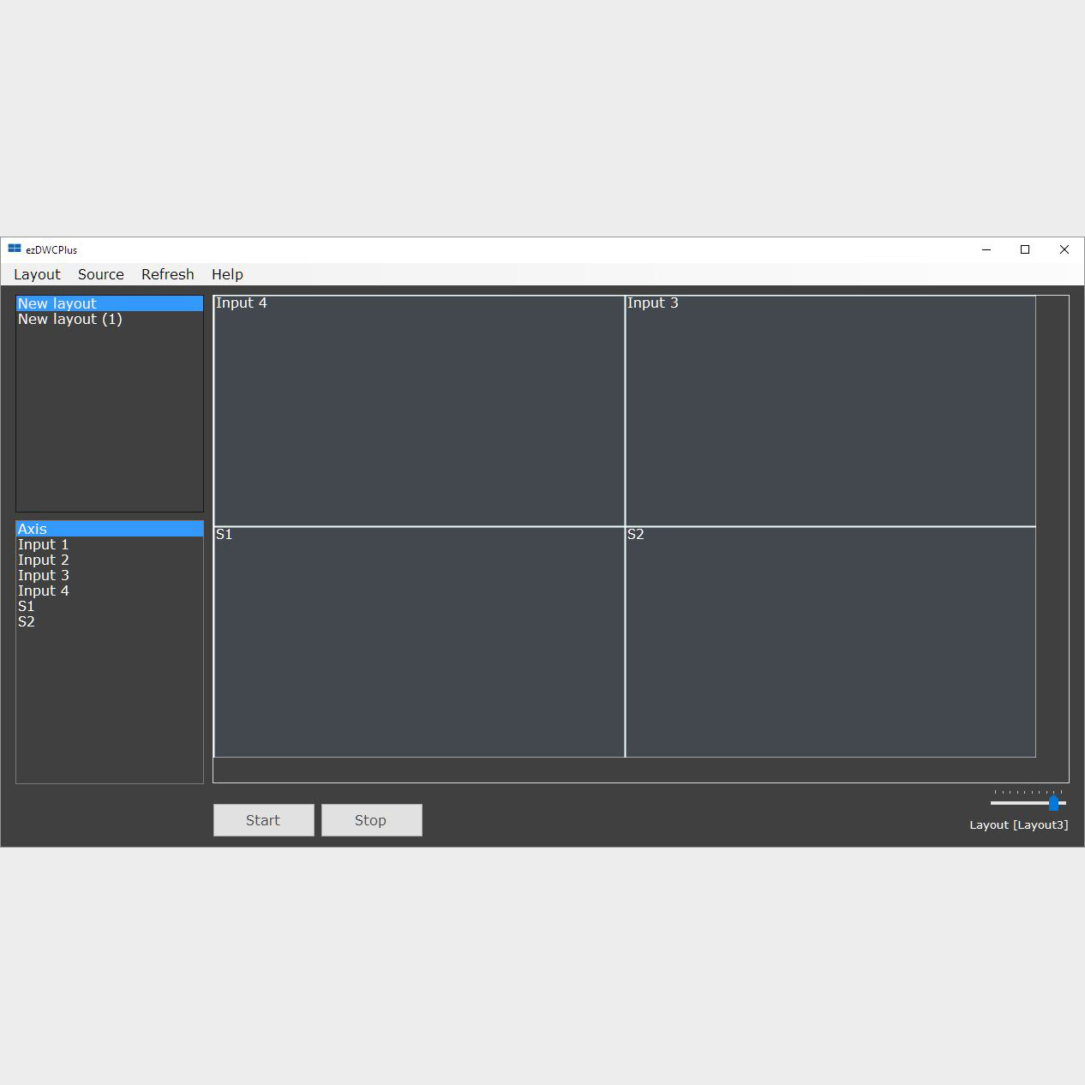
Task: Click the Input 3 layout pane
Action: (830, 411)
